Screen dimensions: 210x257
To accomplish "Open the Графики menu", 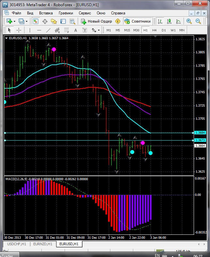I will 66,13.
